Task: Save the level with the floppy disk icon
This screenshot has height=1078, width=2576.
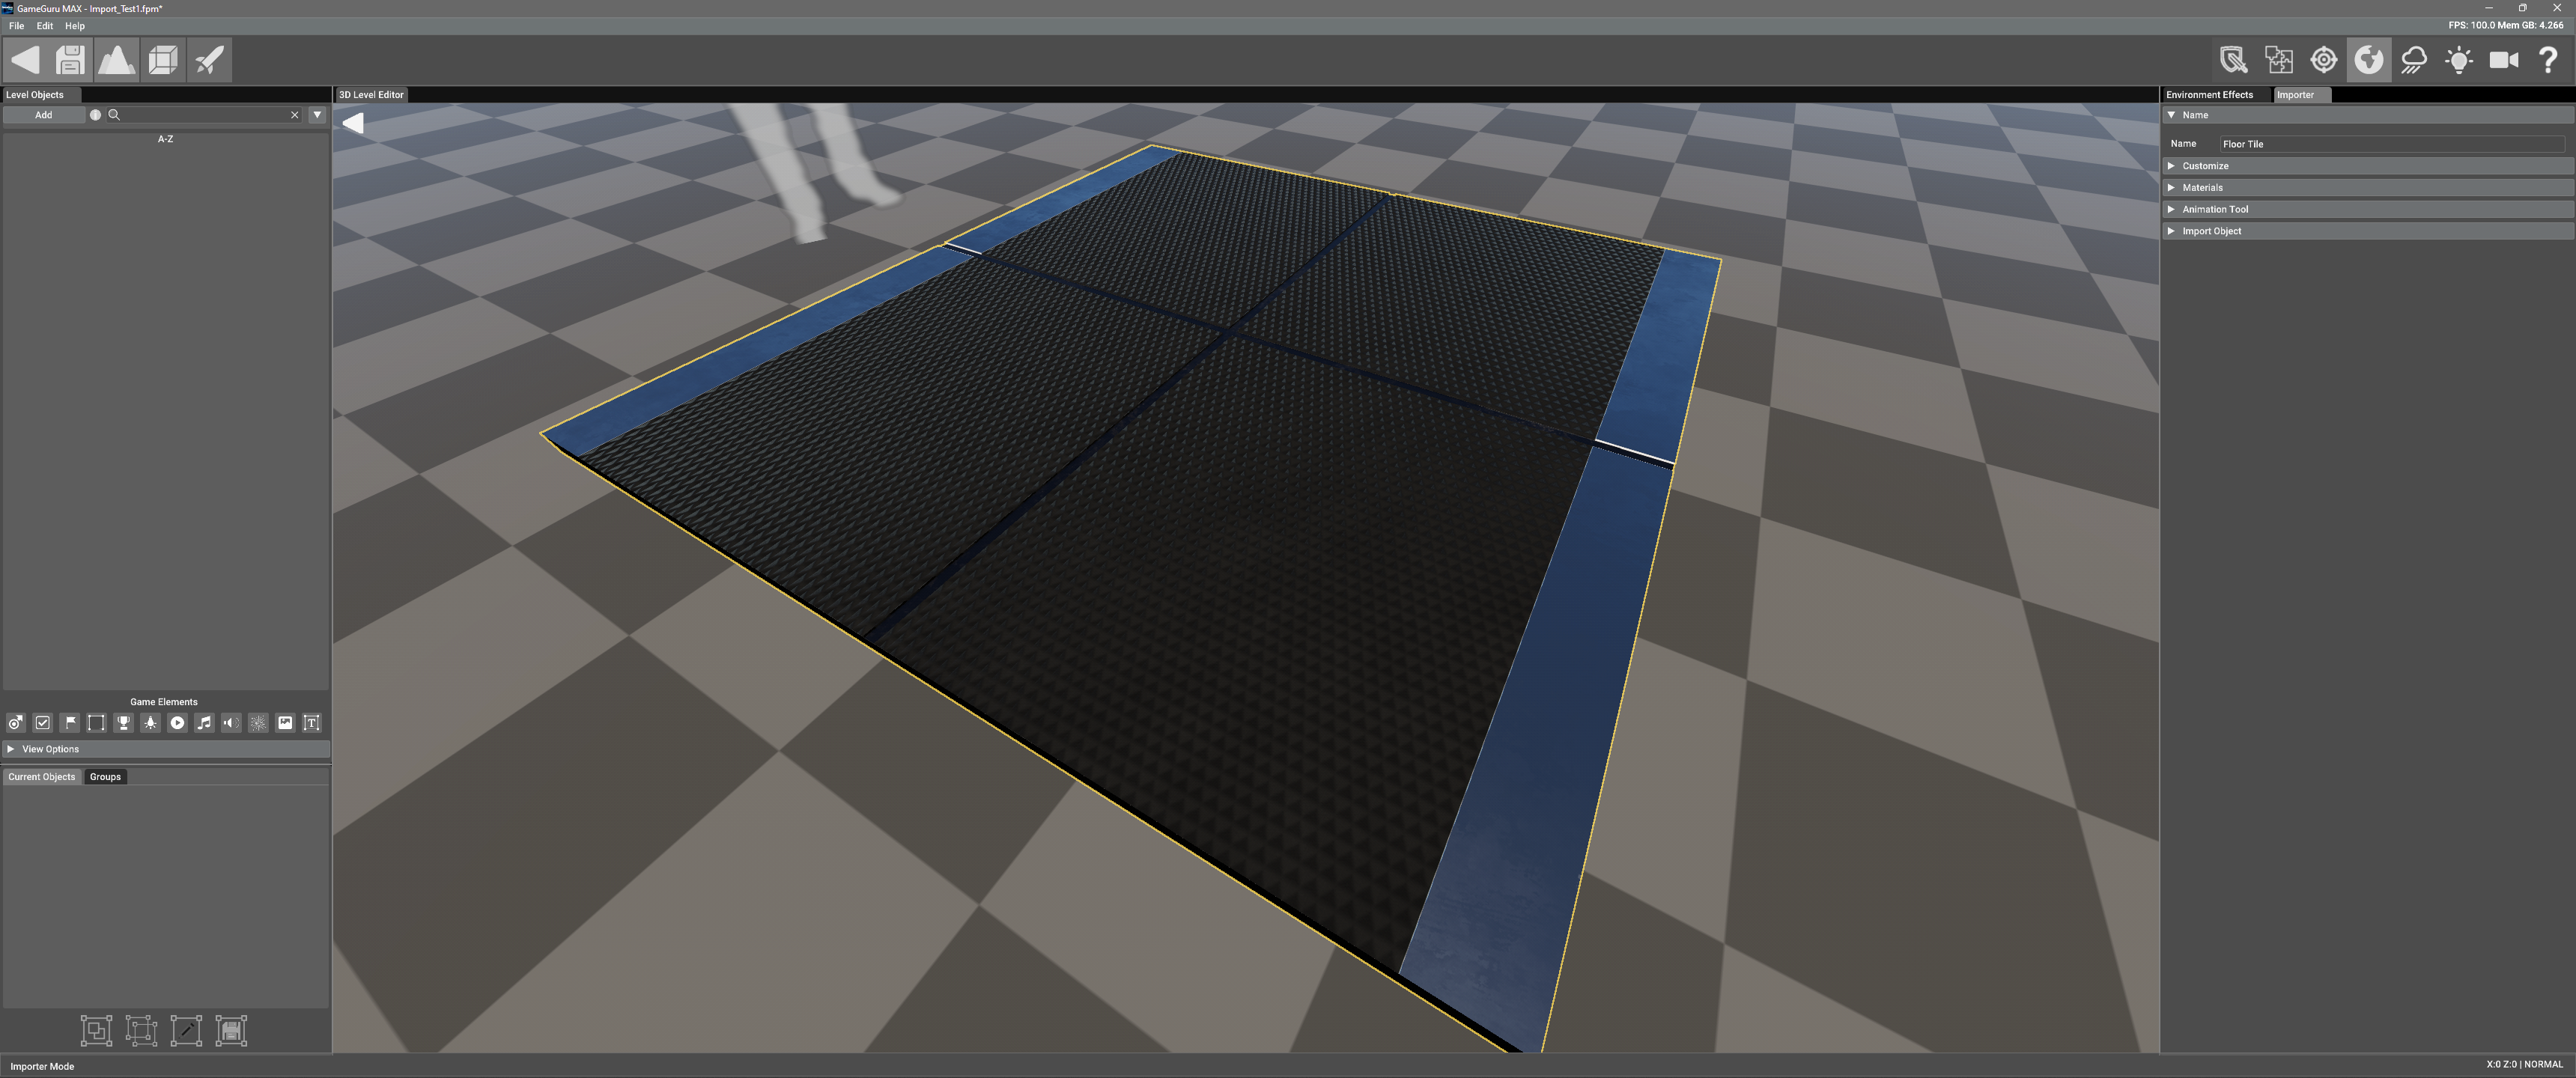Action: coord(70,60)
